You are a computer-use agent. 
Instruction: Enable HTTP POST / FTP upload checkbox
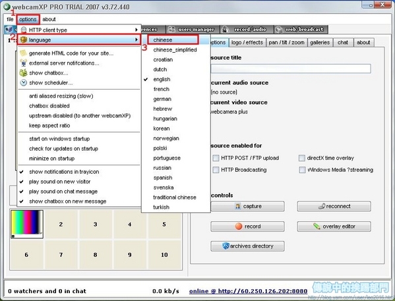tap(216, 158)
